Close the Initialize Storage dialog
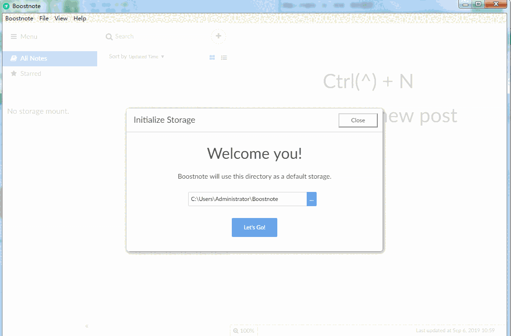511x336 pixels. coord(358,120)
